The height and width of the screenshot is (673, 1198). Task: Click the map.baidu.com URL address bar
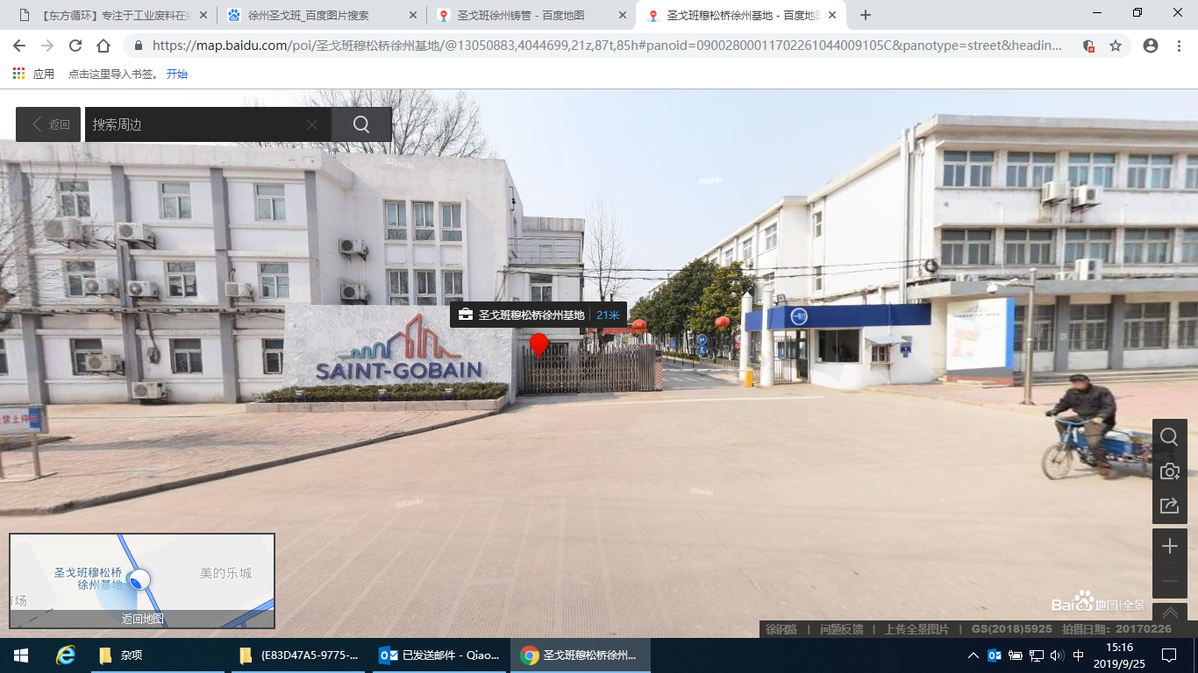pyautogui.click(x=607, y=46)
